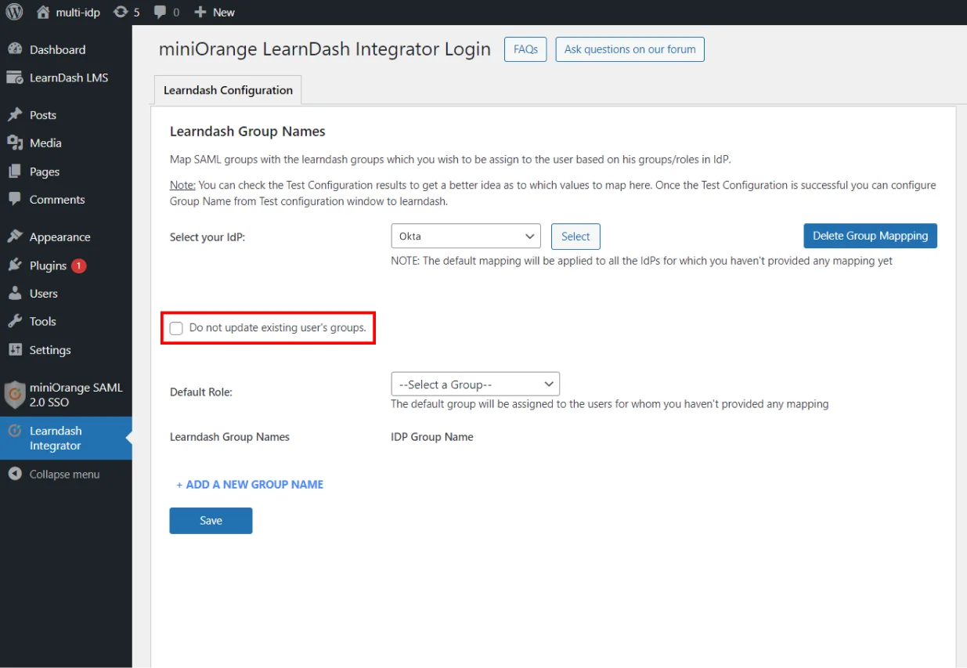Enable Do not update existing user's groups
The width and height of the screenshot is (967, 668).
tap(176, 328)
